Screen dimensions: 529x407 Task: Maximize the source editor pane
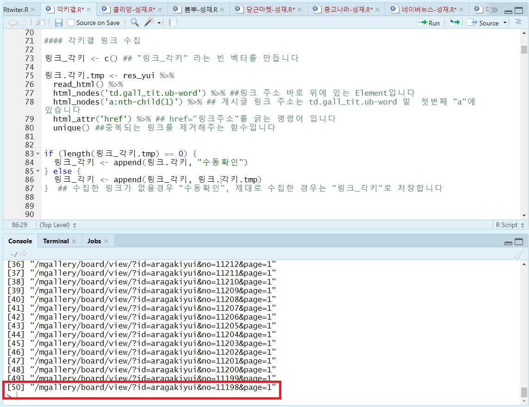pos(519,11)
